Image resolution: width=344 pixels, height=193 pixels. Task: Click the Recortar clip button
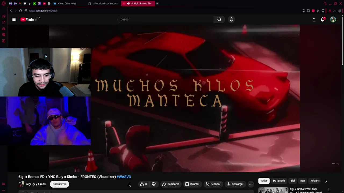point(213,184)
